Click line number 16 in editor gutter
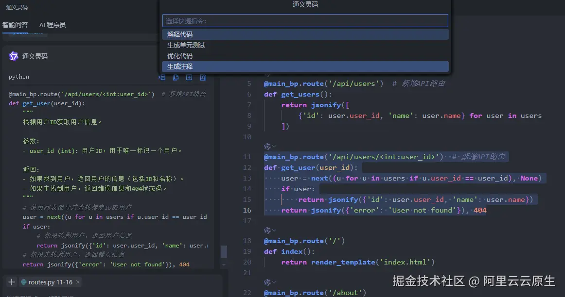Image resolution: width=565 pixels, height=297 pixels. point(247,210)
